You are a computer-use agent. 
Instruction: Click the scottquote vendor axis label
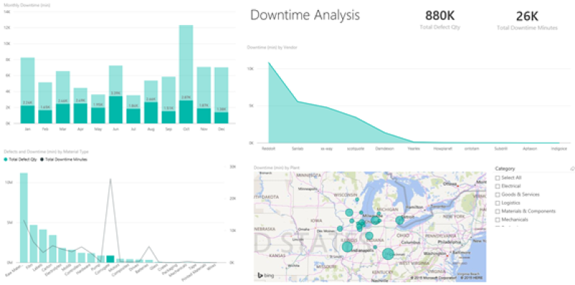356,149
